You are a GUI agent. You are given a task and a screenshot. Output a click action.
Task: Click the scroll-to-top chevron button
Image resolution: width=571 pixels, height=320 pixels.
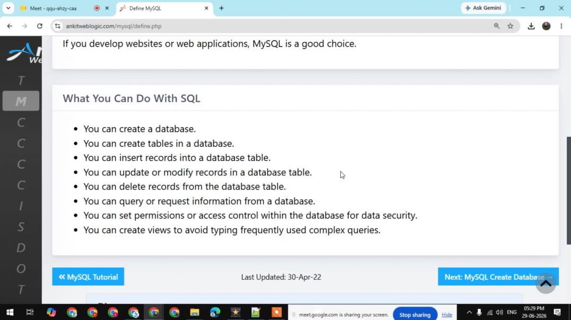pyautogui.click(x=546, y=283)
